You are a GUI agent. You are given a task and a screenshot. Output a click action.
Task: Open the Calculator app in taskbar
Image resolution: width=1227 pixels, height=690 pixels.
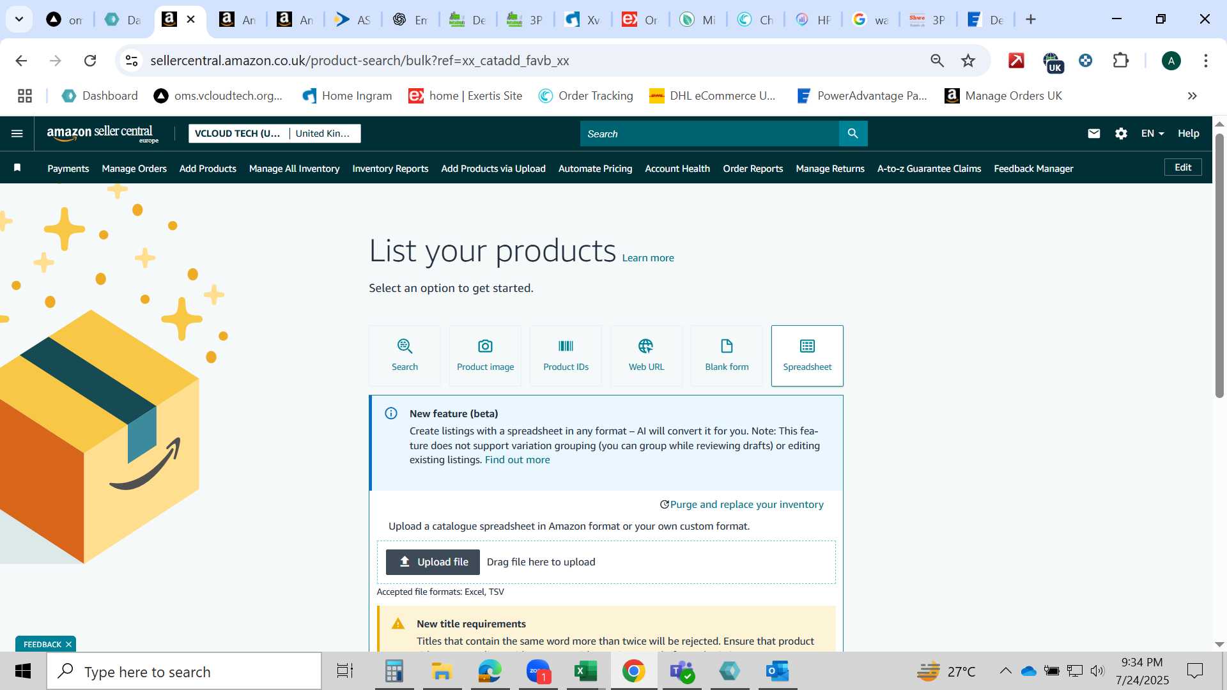(394, 671)
